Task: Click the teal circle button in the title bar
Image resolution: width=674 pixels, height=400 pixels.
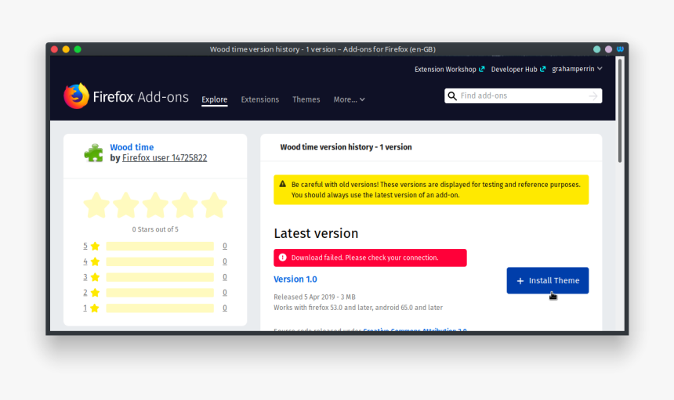Action: coord(596,49)
